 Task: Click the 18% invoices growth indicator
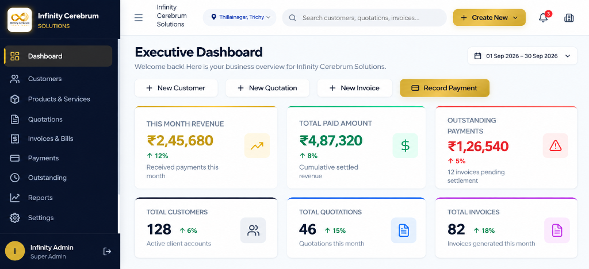coord(484,230)
